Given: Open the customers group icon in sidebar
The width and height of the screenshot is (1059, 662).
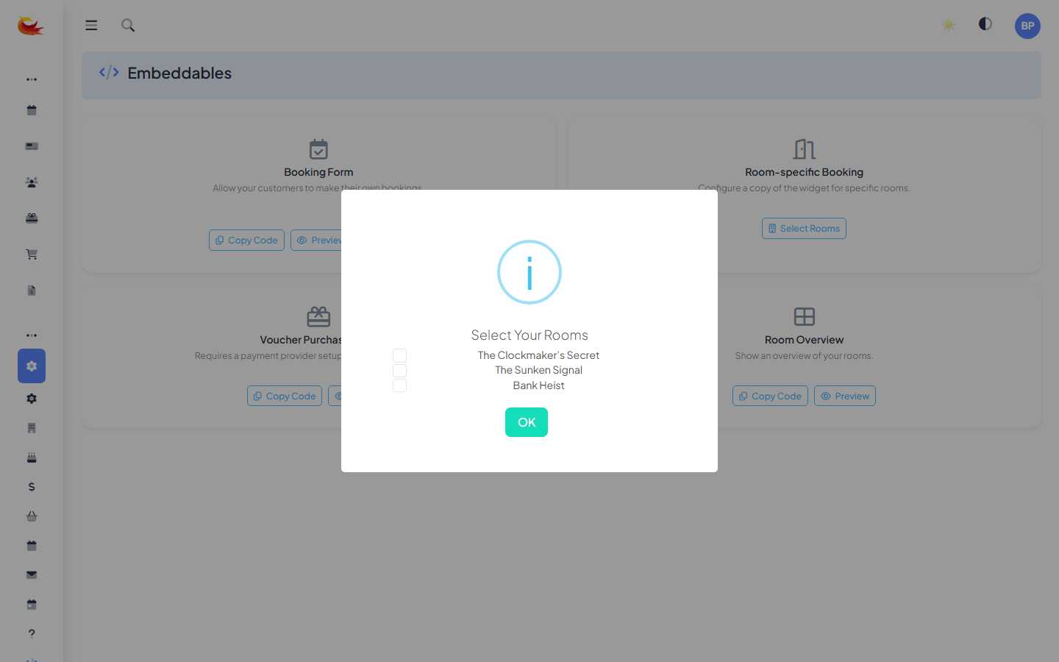Looking at the screenshot, I should click(x=32, y=182).
